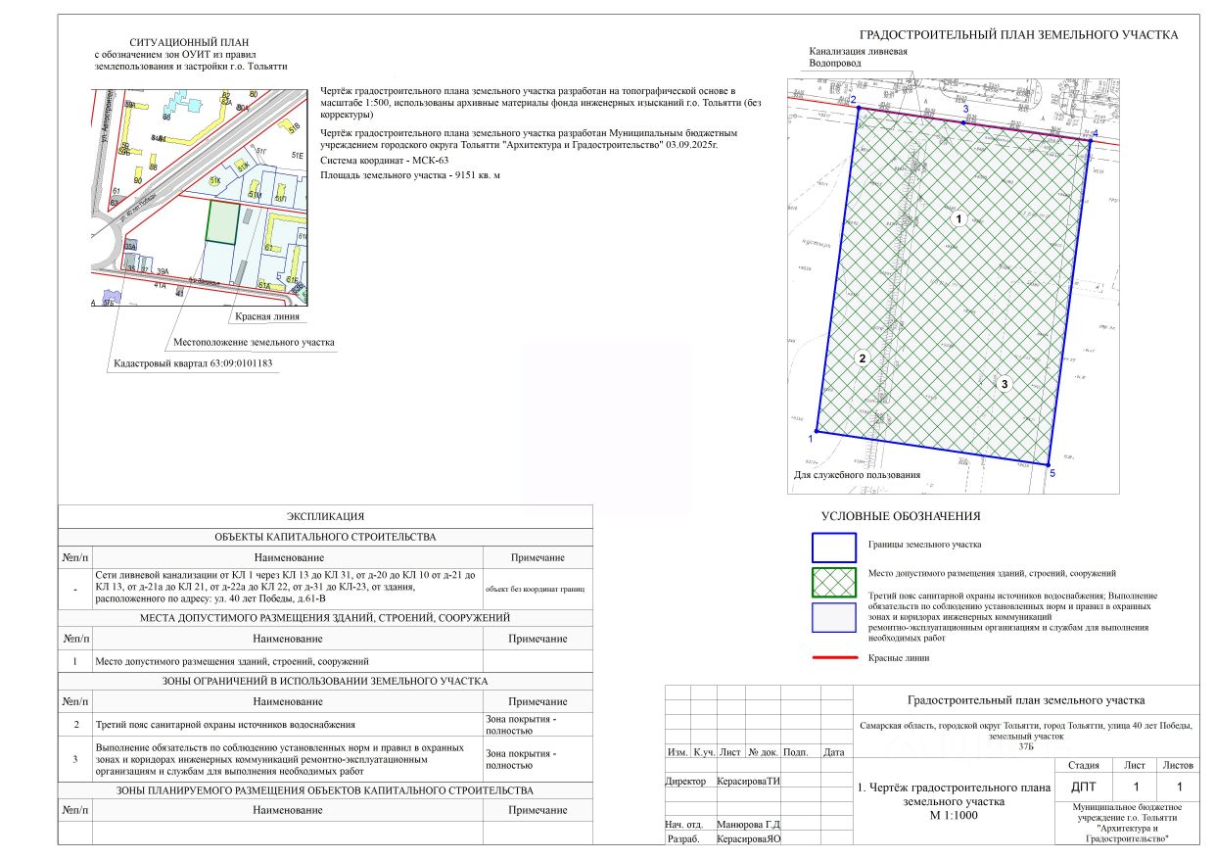
Task: Click 'МЕСТА ДОПУСТИМОГО РАЗМЕЩЕНИЯ ЗДАНИЙ' section header
Action: [326, 618]
